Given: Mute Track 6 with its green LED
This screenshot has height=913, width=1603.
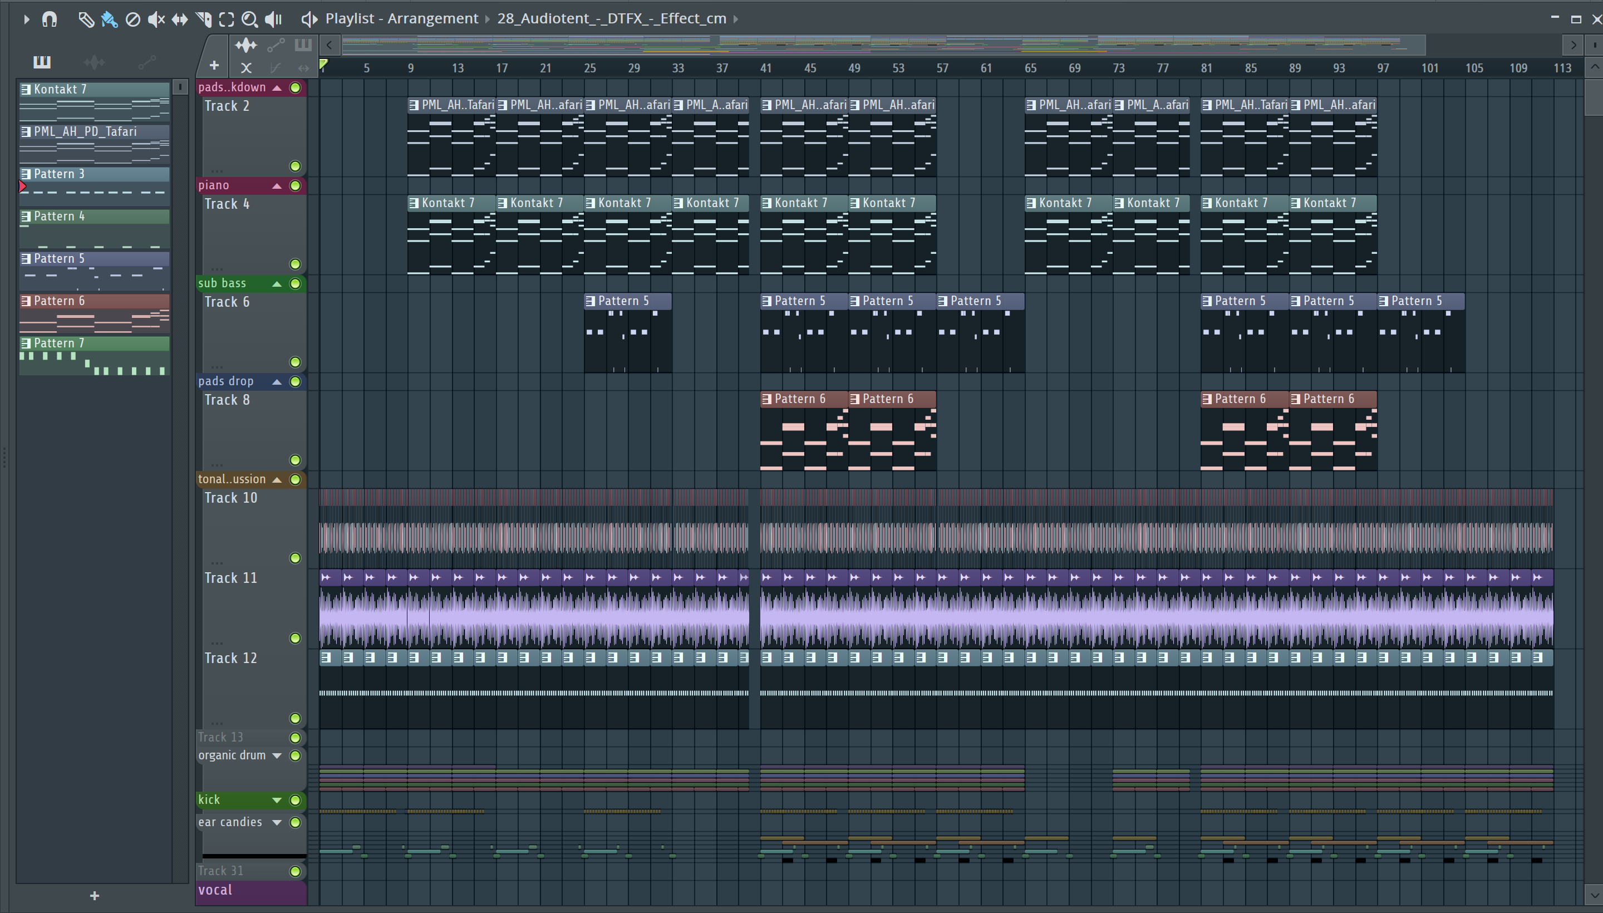Looking at the screenshot, I should tap(294, 362).
